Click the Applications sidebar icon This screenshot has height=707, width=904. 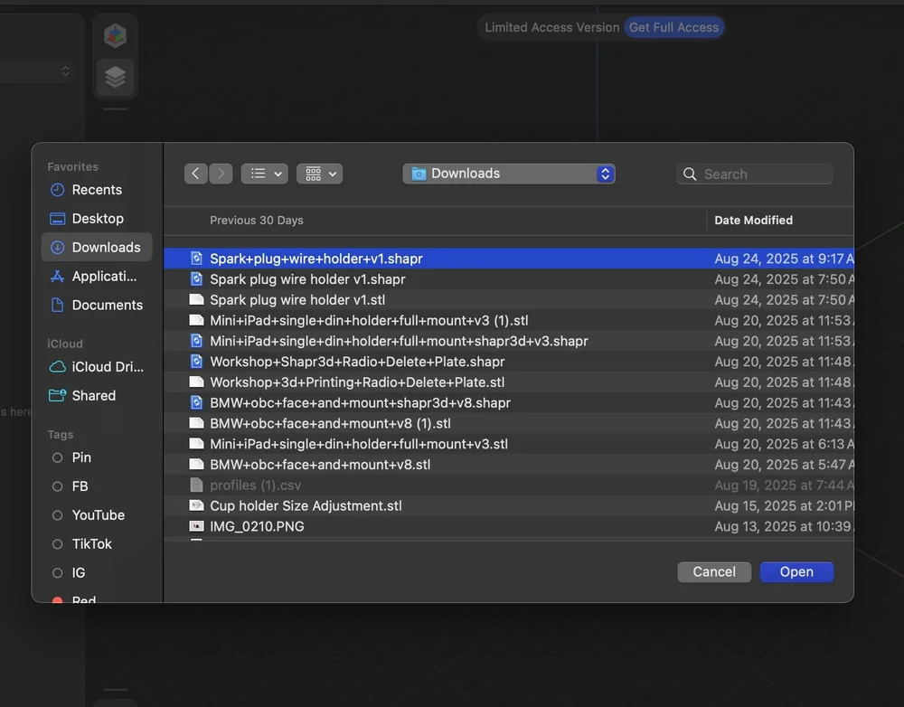coord(57,277)
